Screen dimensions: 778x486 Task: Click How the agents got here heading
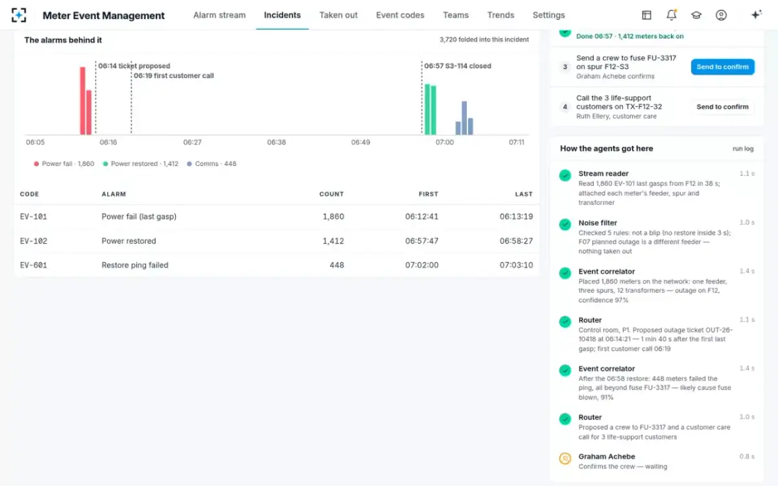pyautogui.click(x=607, y=149)
